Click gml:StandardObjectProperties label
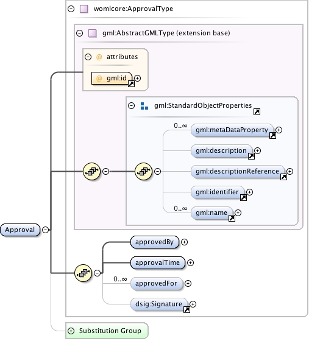The width and height of the screenshot is (309, 341). tap(203, 106)
